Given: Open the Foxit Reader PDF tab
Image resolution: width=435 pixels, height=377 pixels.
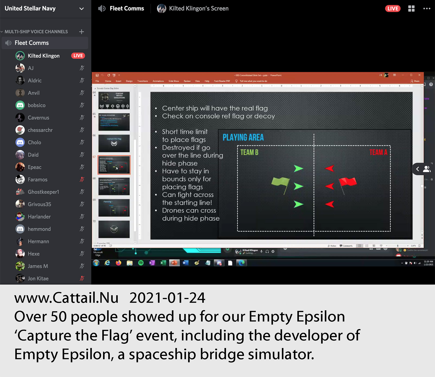Looking at the screenshot, I should tap(222, 81).
